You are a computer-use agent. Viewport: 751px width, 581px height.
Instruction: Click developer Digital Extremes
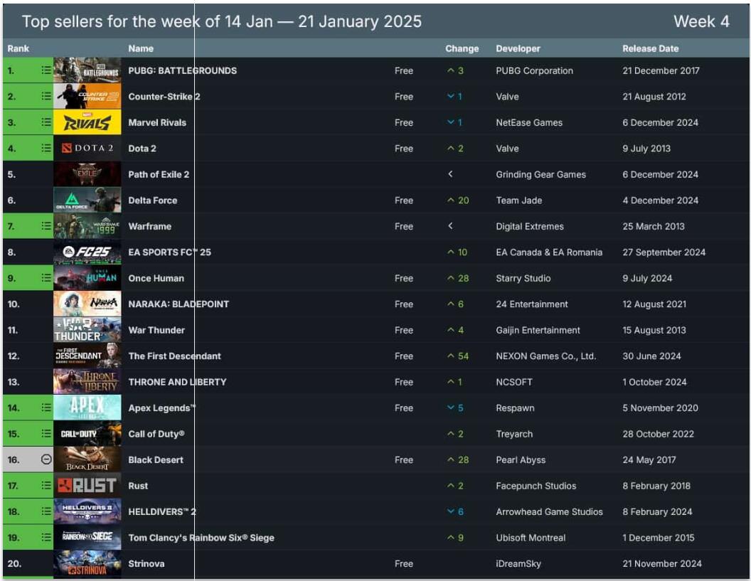click(530, 226)
